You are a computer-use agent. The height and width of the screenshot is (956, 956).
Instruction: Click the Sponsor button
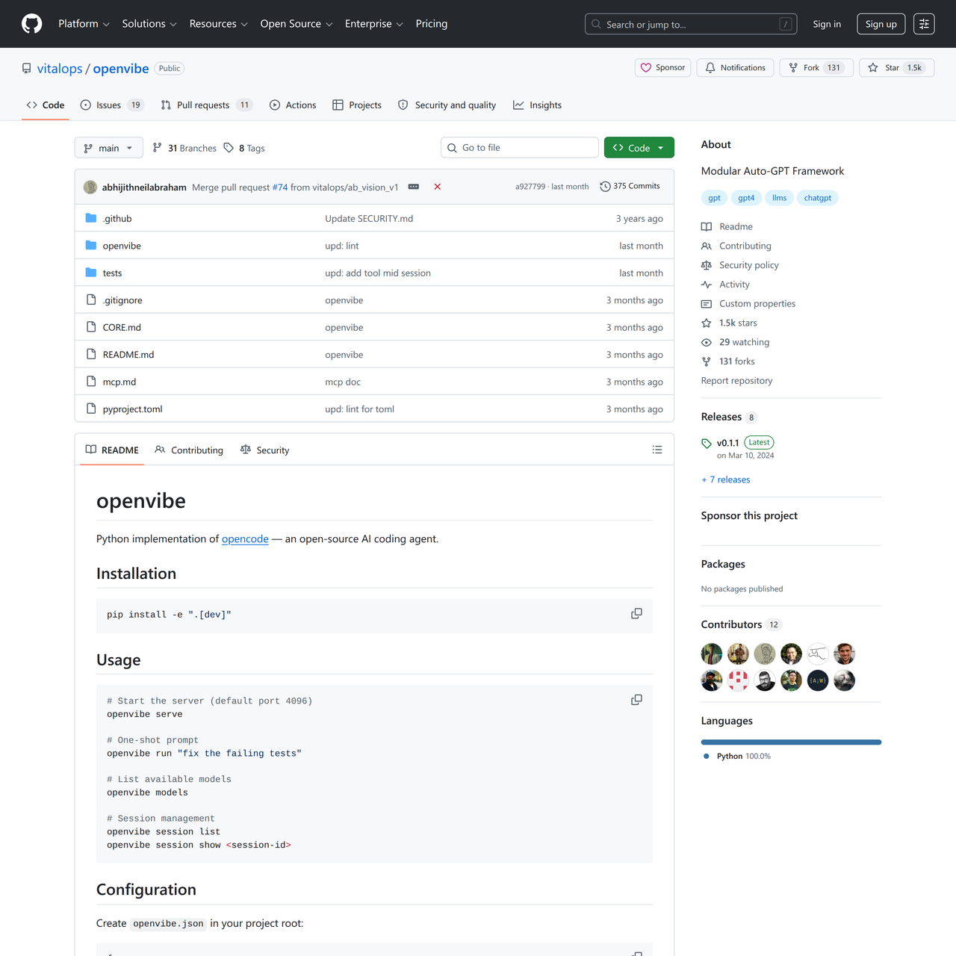tap(663, 68)
